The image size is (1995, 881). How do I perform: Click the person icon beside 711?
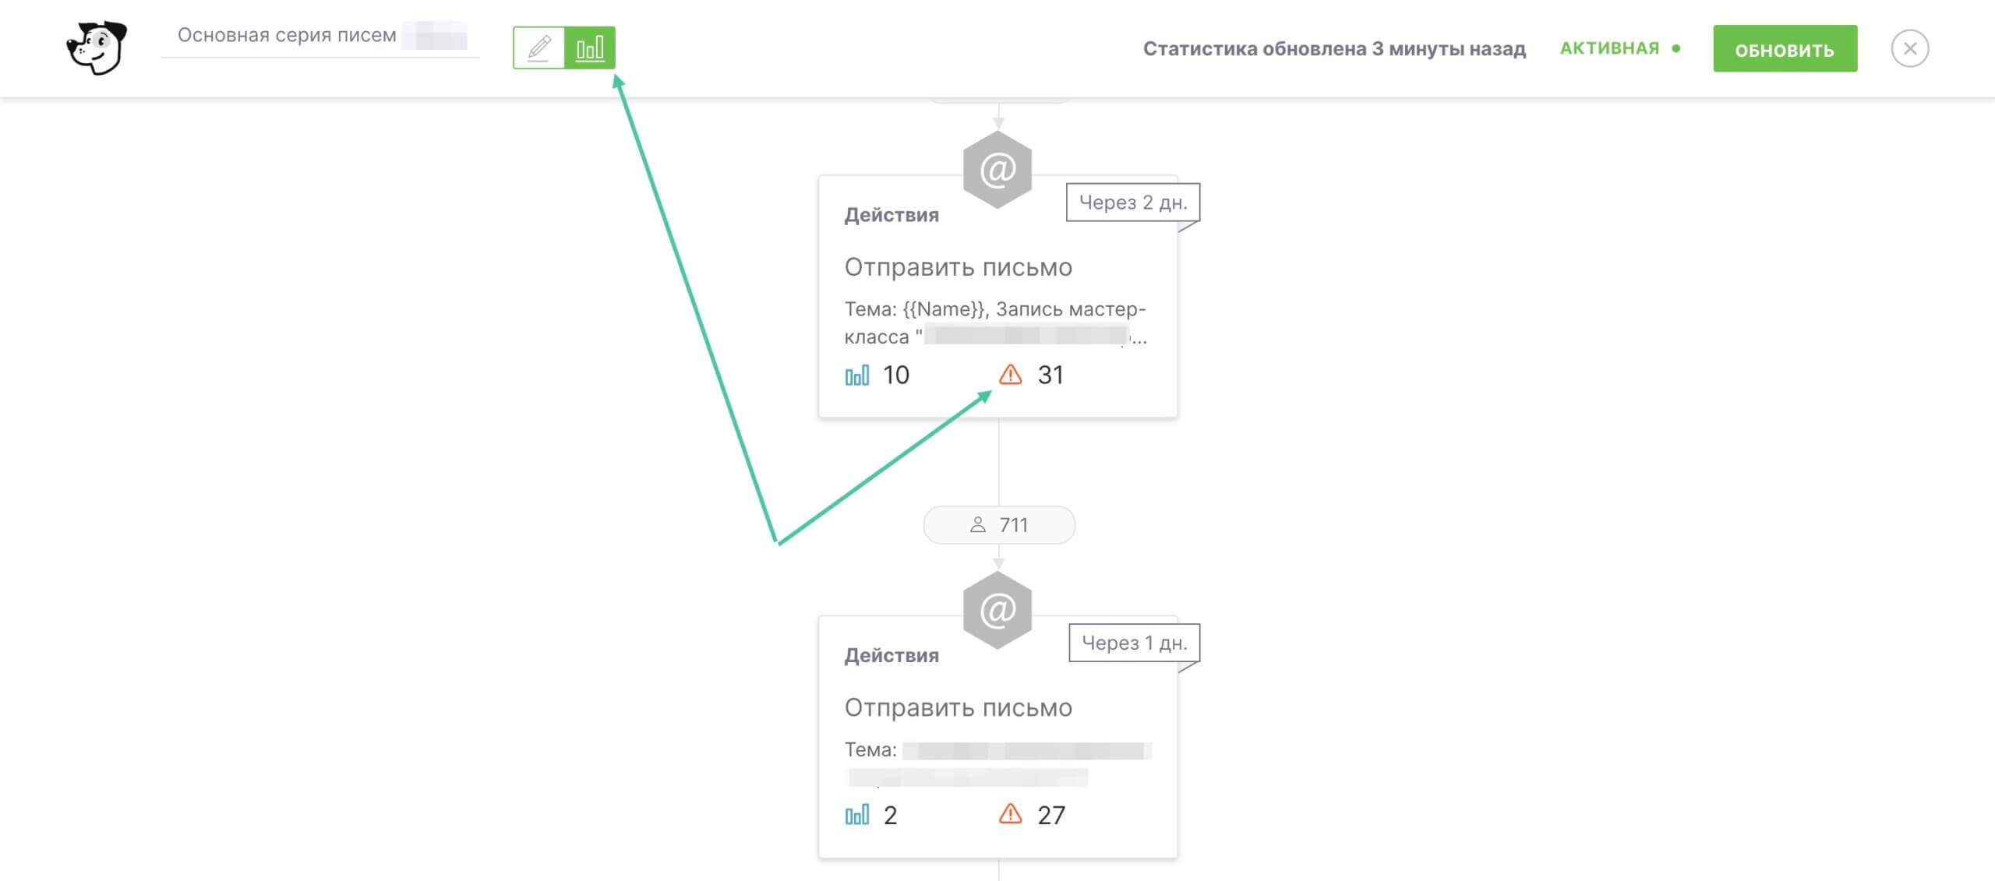[977, 525]
